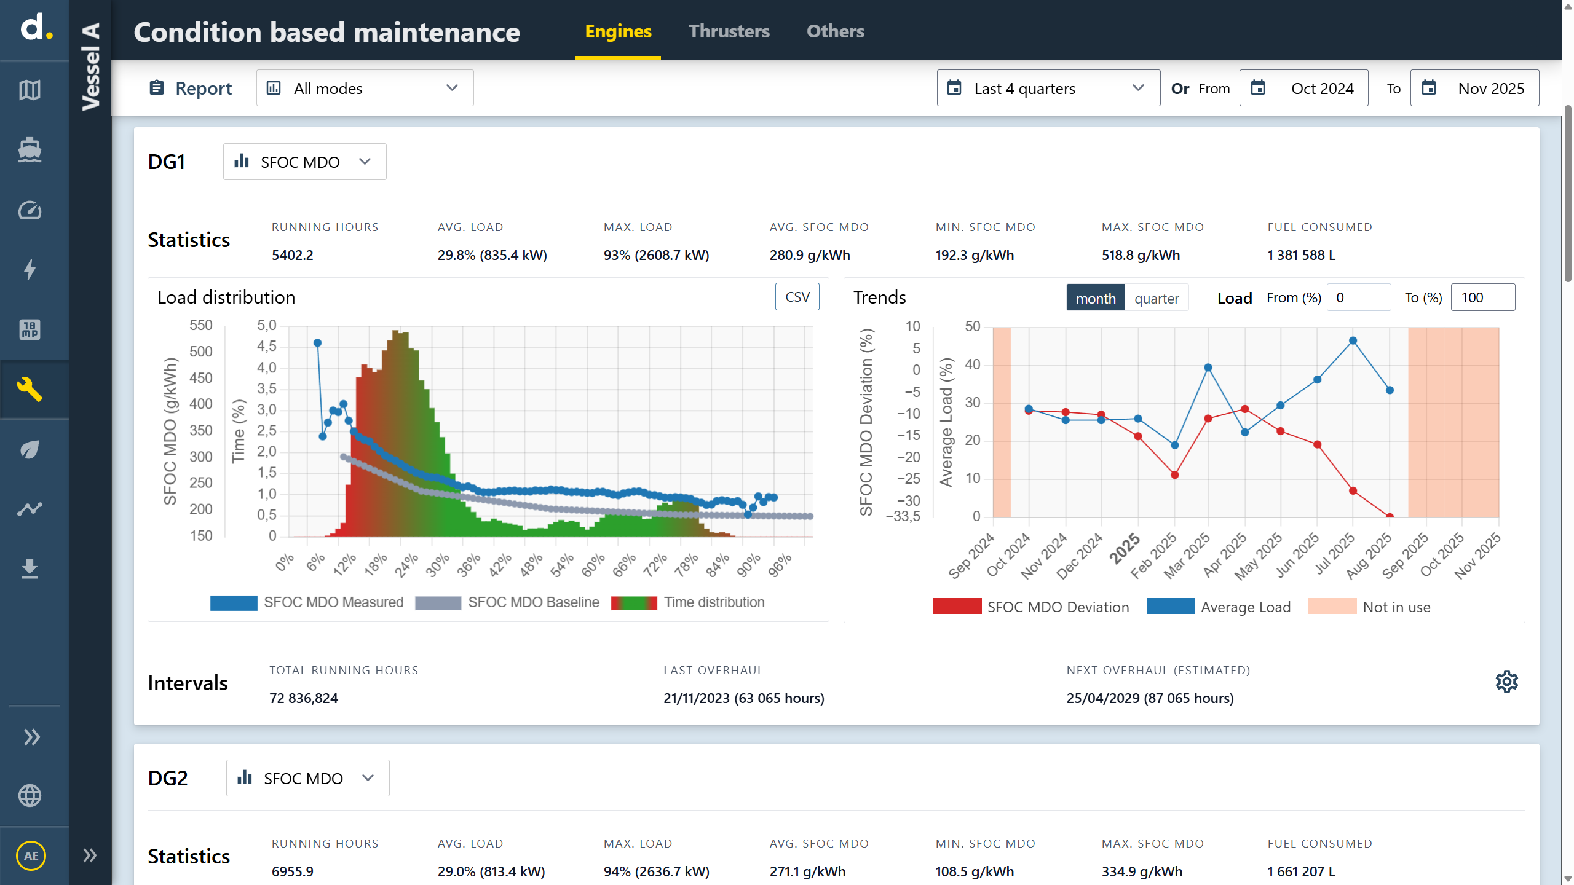Image resolution: width=1574 pixels, height=885 pixels.
Task: Open DG2 SFOC MDO metric dropdown
Action: tap(307, 778)
